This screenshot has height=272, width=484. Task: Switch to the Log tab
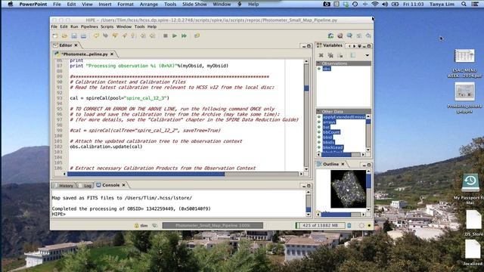click(x=88, y=186)
